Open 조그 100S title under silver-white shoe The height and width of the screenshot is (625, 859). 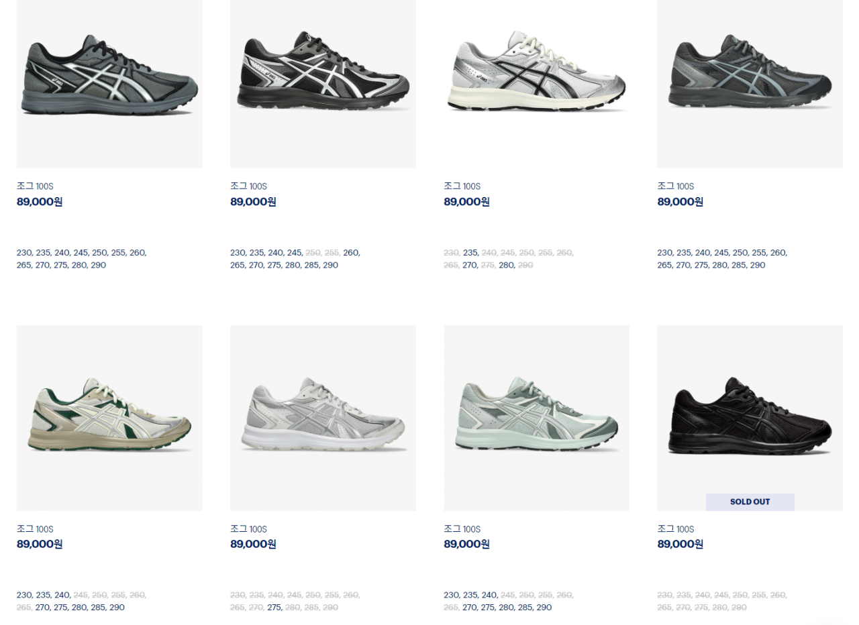point(248,529)
